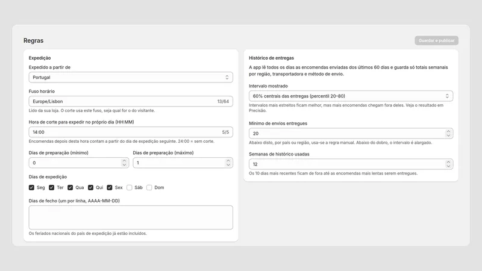
Task: Click the 5/5 character counter
Action: click(x=225, y=132)
